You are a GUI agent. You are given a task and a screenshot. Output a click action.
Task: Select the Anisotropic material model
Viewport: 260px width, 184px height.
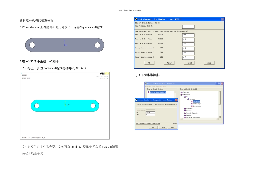pyautogui.click(x=197, y=106)
